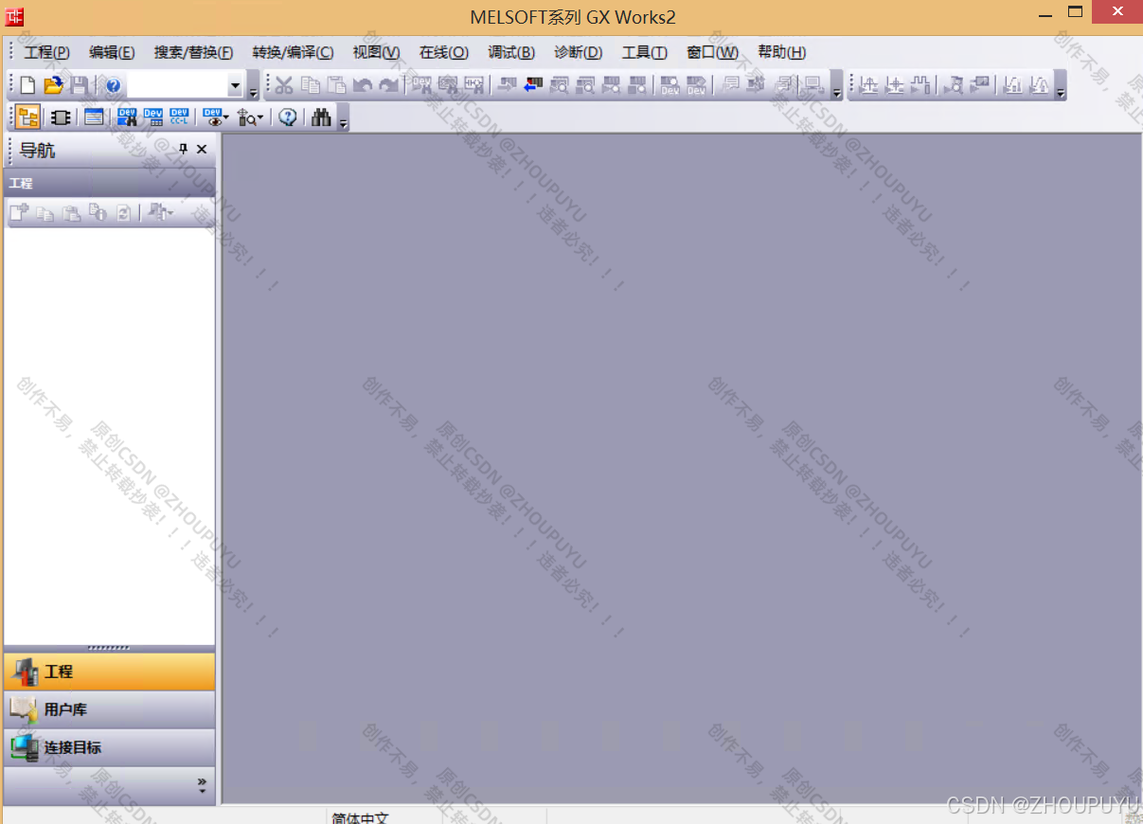Screen dimensions: 1143x824
Task: Click the paste icon in navigation toolbar
Action: (71, 213)
